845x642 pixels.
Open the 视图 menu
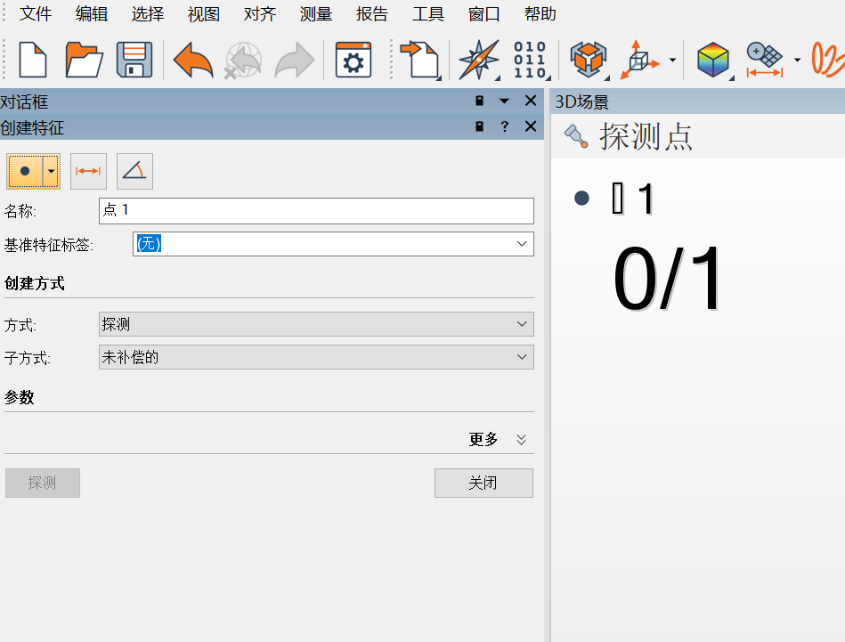pyautogui.click(x=204, y=13)
